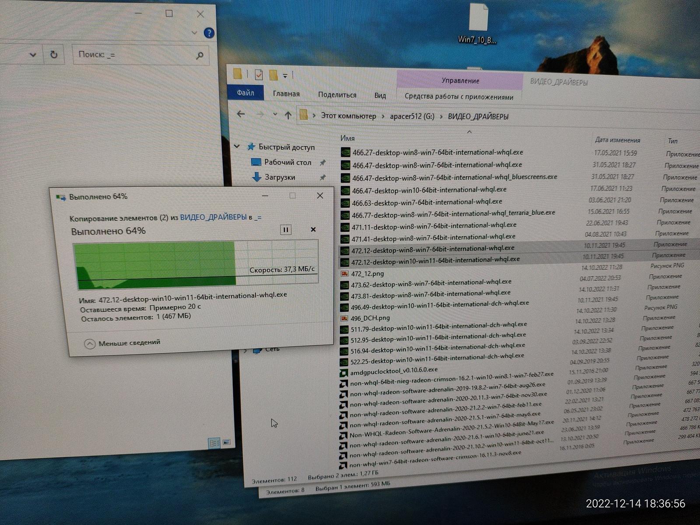This screenshot has height=525, width=700.
Task: Open the _= destination link in copy dialog
Action: click(258, 217)
